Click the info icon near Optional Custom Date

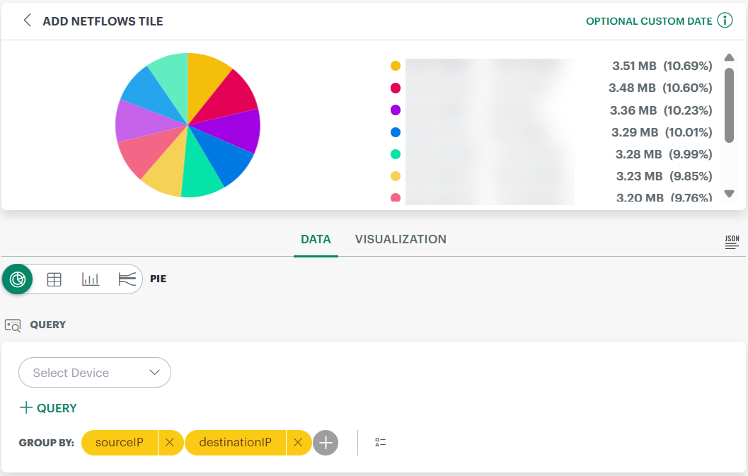point(725,21)
